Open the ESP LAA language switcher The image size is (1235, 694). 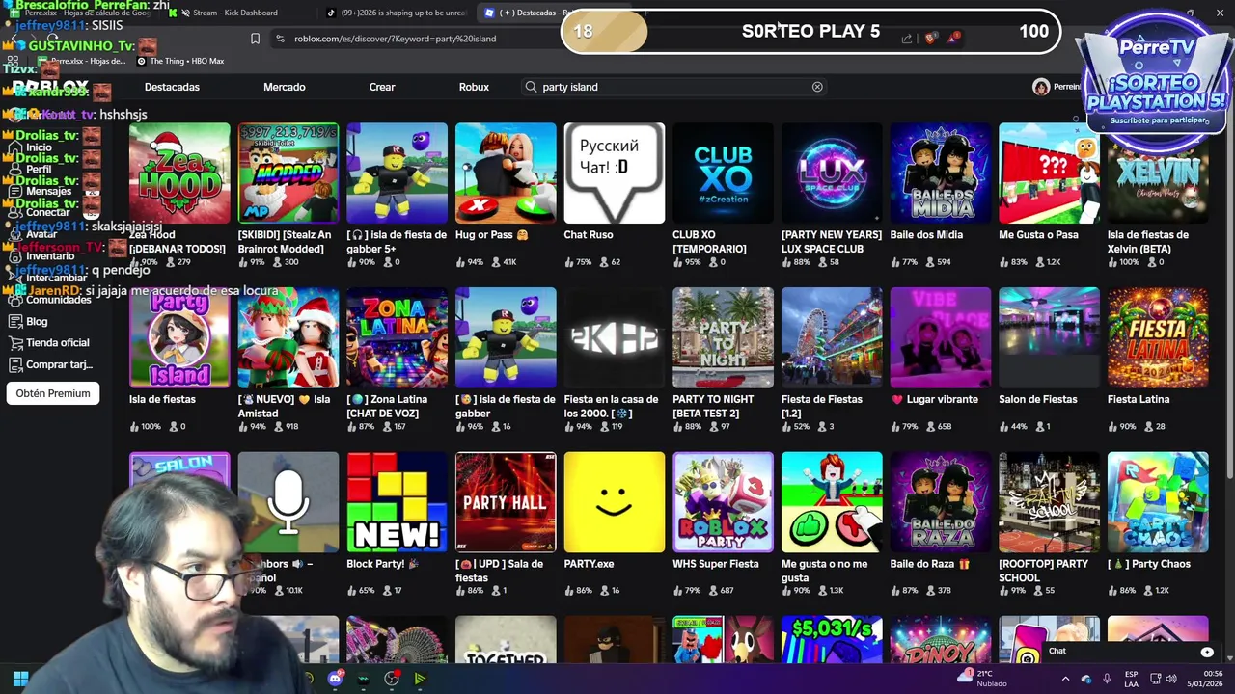click(1132, 679)
